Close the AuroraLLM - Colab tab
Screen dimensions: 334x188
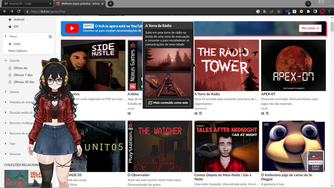click(50, 4)
